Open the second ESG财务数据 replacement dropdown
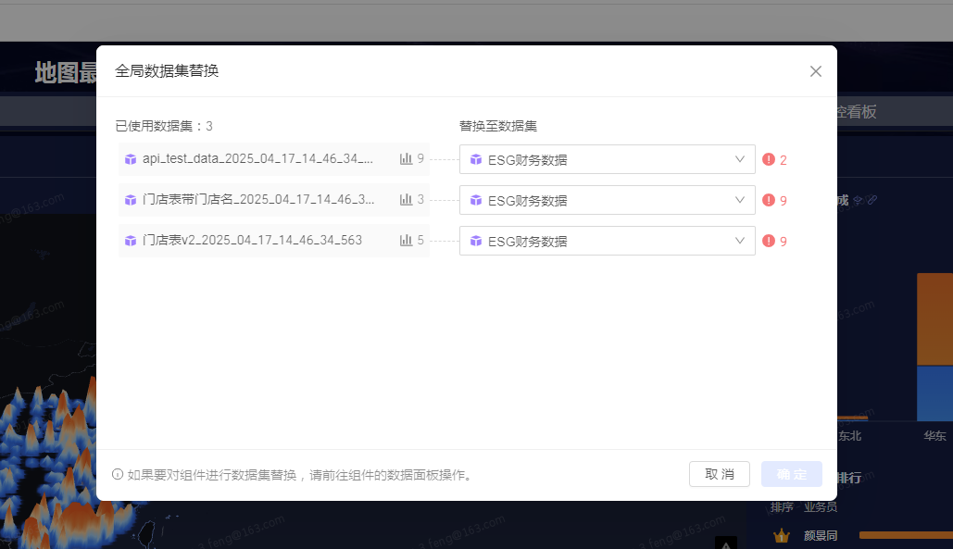The height and width of the screenshot is (549, 953). click(x=608, y=200)
